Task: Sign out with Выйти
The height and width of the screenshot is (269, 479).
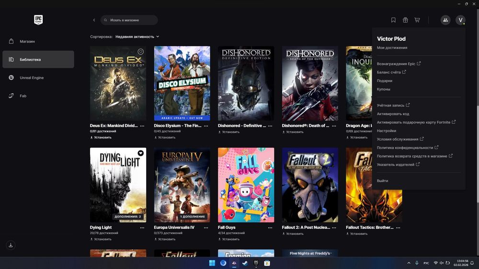Action: (382, 181)
